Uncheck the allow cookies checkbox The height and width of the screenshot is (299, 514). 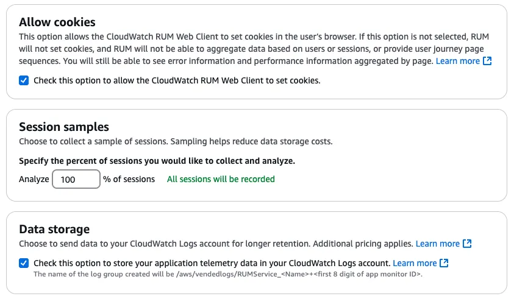(x=24, y=80)
